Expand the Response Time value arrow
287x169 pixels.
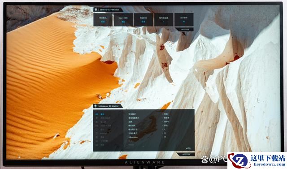[162, 126]
